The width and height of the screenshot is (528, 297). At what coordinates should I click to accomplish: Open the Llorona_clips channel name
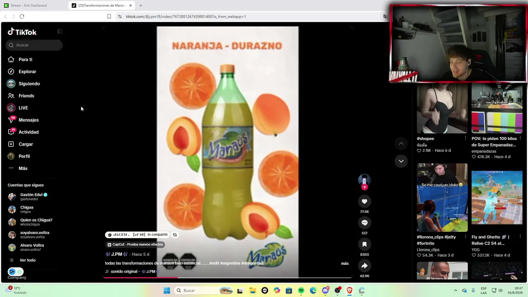point(428,250)
